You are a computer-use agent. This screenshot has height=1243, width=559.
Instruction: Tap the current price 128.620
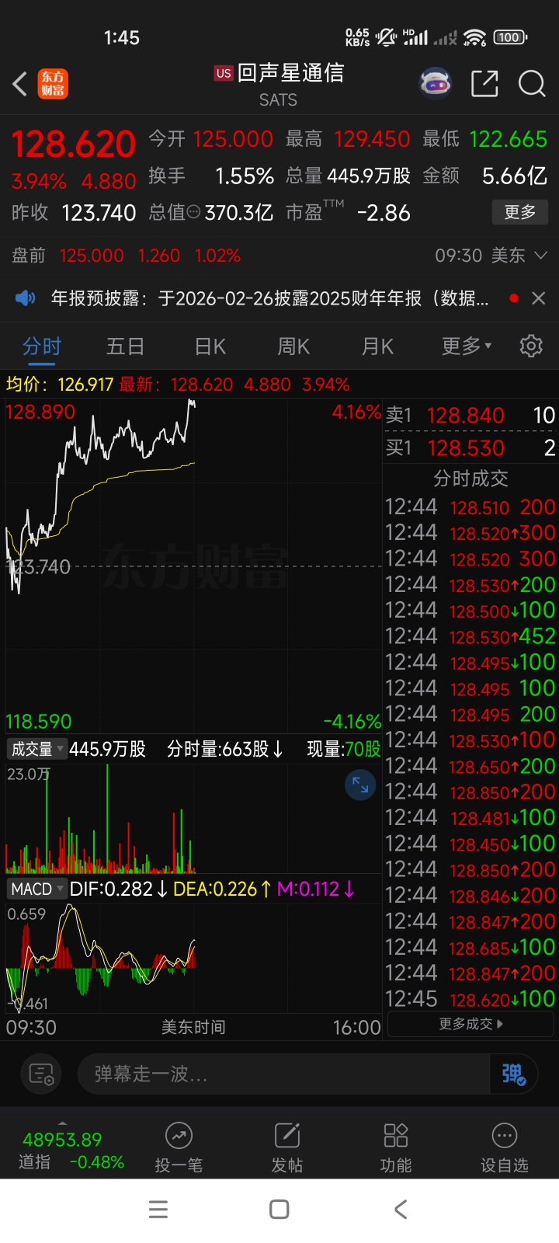pos(74,144)
